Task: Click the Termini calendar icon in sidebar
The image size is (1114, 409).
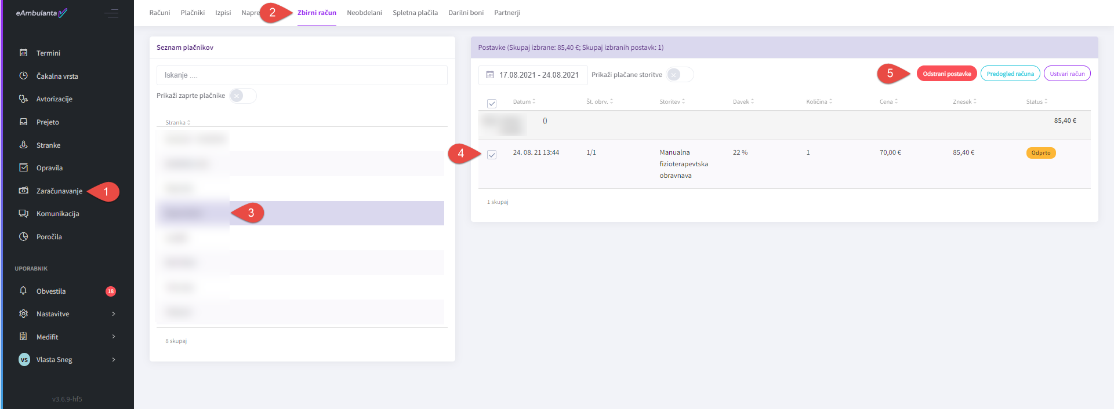Action: pyautogui.click(x=24, y=53)
